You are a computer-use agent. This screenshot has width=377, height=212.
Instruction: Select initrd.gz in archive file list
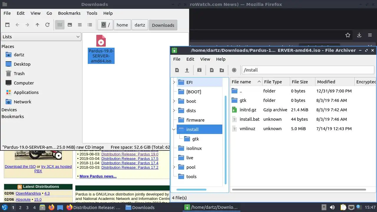(248, 110)
